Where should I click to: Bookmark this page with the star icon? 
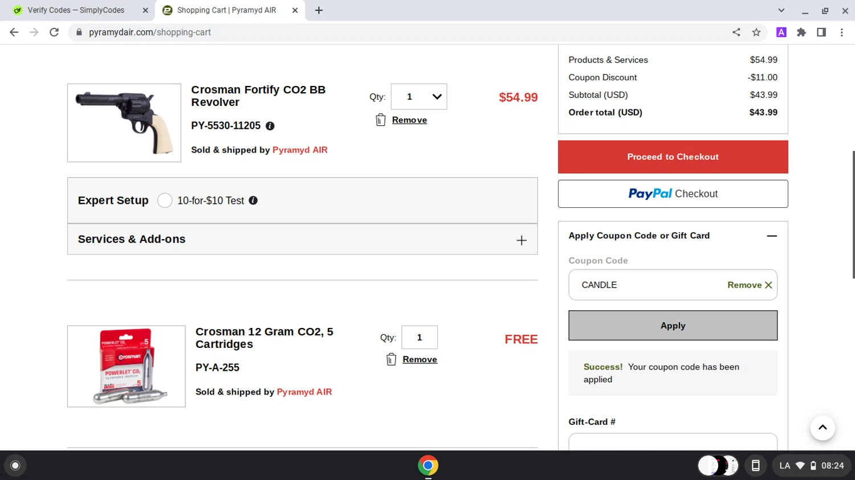[x=756, y=32]
